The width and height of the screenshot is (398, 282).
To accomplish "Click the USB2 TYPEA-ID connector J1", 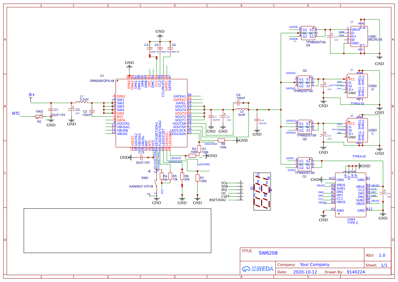I will [x=357, y=85].
